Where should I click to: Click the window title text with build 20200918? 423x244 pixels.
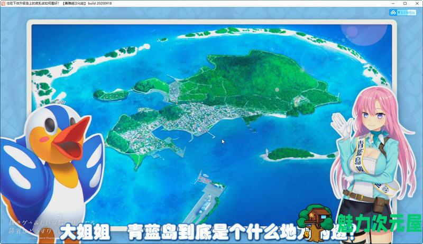59,3
